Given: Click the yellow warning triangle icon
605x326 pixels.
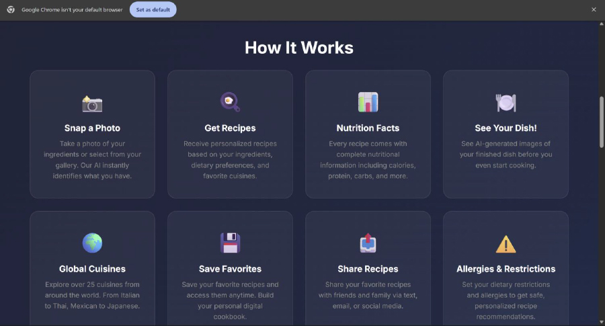Looking at the screenshot, I should click(x=506, y=243).
